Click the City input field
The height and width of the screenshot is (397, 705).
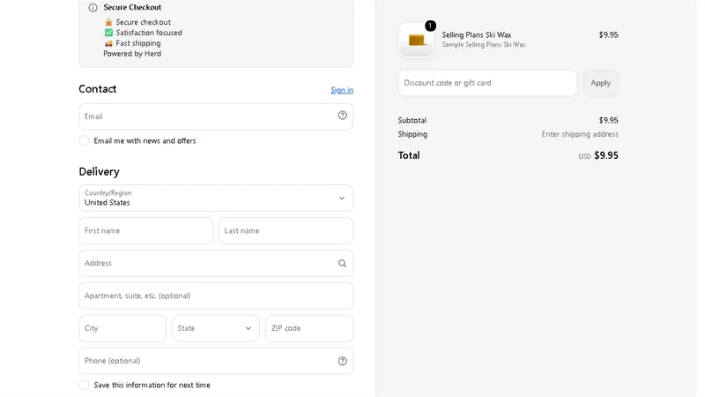point(122,328)
